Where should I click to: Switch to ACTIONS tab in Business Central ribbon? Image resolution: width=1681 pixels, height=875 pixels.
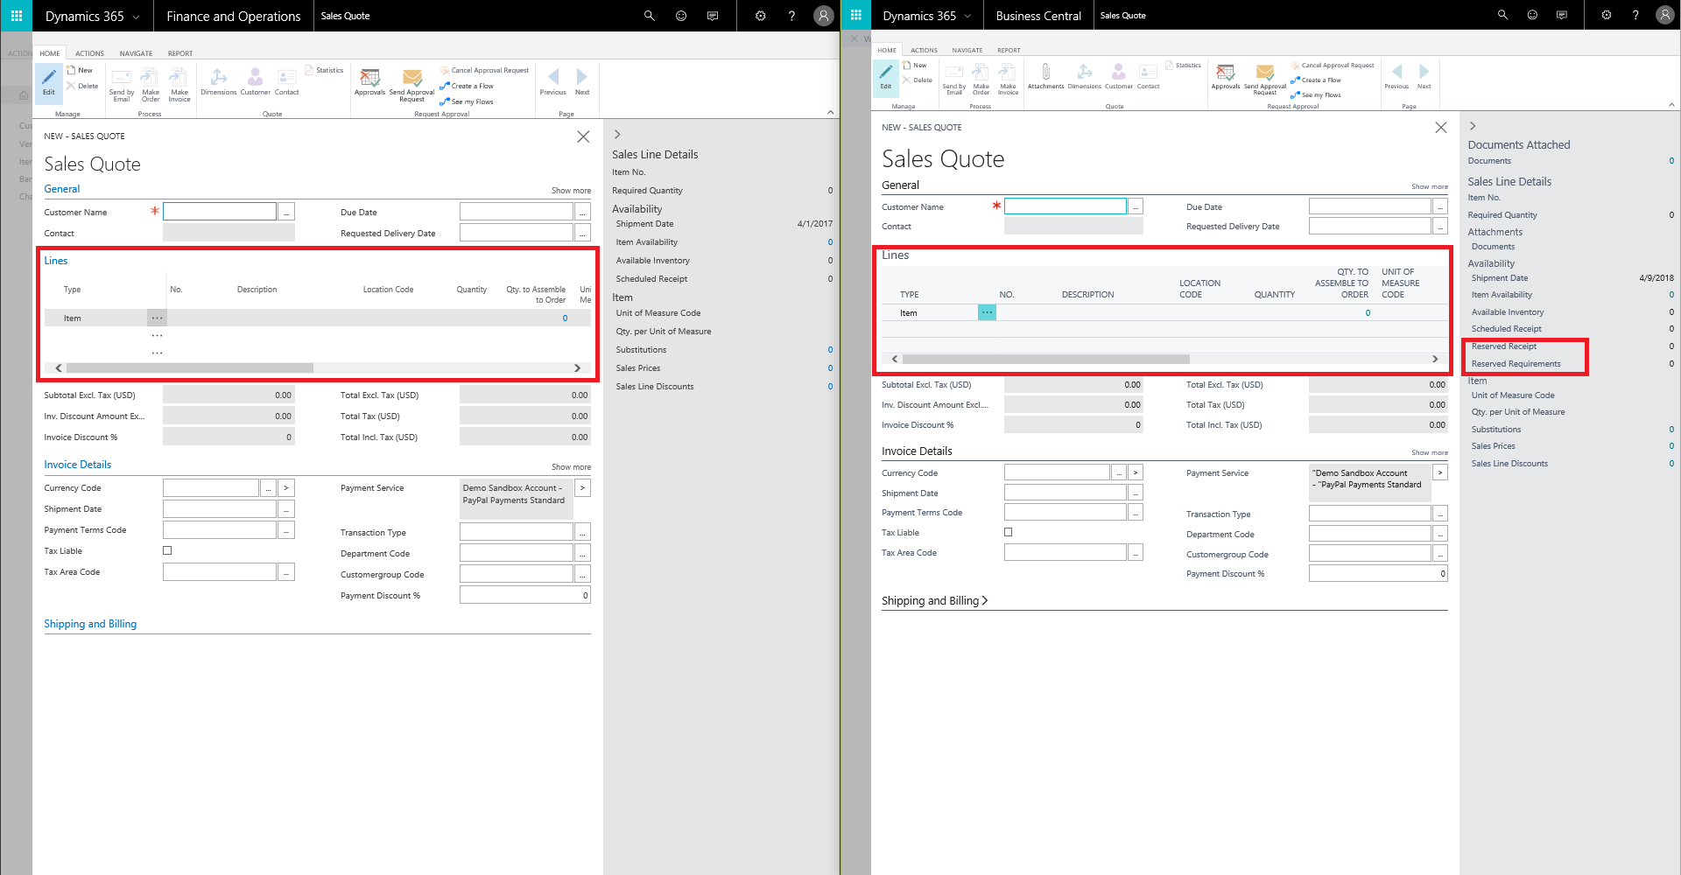924,50
